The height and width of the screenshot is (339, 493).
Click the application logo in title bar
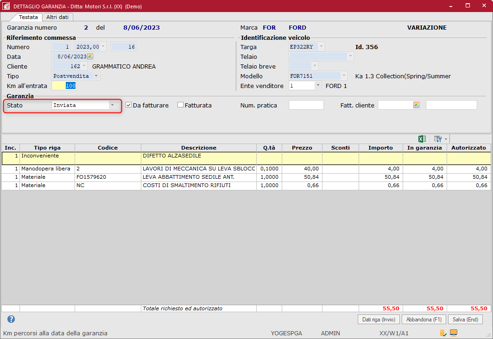click(x=6, y=6)
